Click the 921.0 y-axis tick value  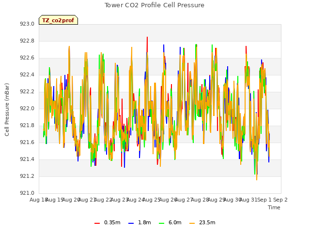27,193
